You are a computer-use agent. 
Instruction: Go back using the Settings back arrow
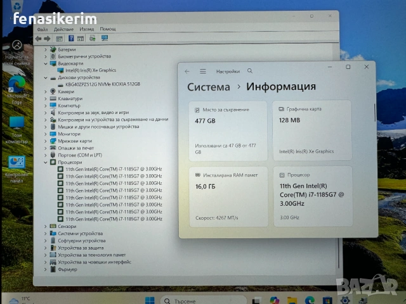[x=187, y=72]
